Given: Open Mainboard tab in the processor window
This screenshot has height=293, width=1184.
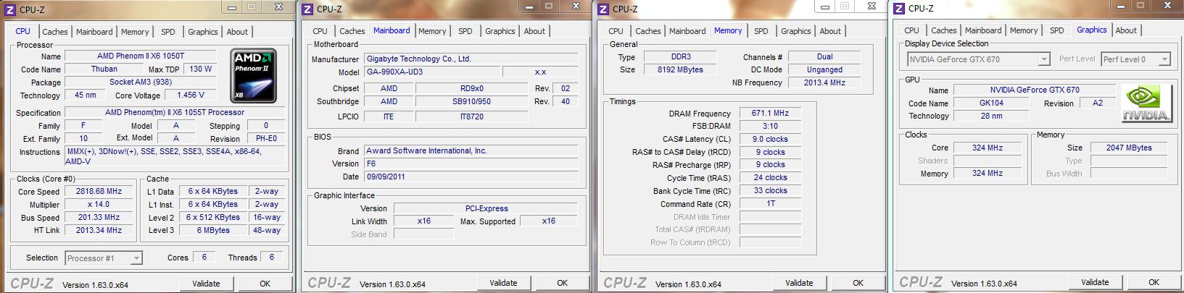Looking at the screenshot, I should pos(94,32).
